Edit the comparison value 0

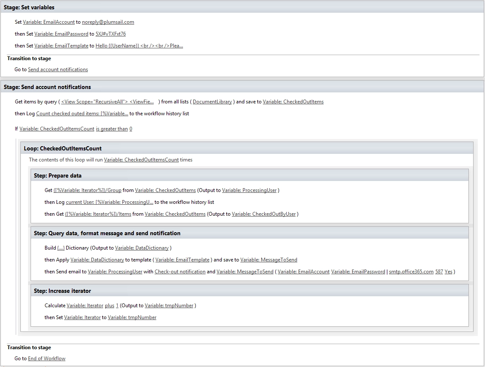(131, 129)
